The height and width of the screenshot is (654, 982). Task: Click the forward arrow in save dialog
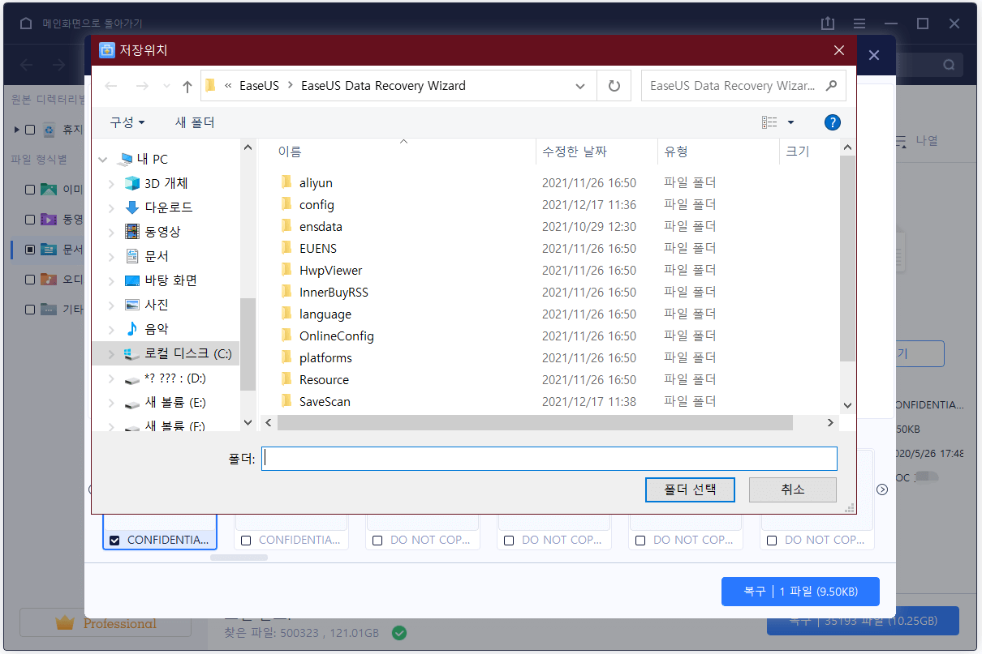tap(142, 86)
